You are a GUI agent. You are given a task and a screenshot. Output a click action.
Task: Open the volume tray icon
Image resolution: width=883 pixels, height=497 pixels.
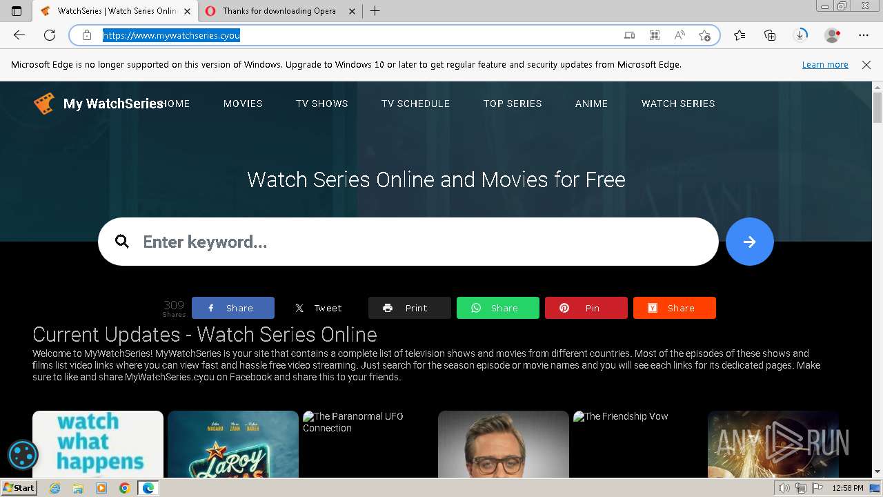pos(784,488)
